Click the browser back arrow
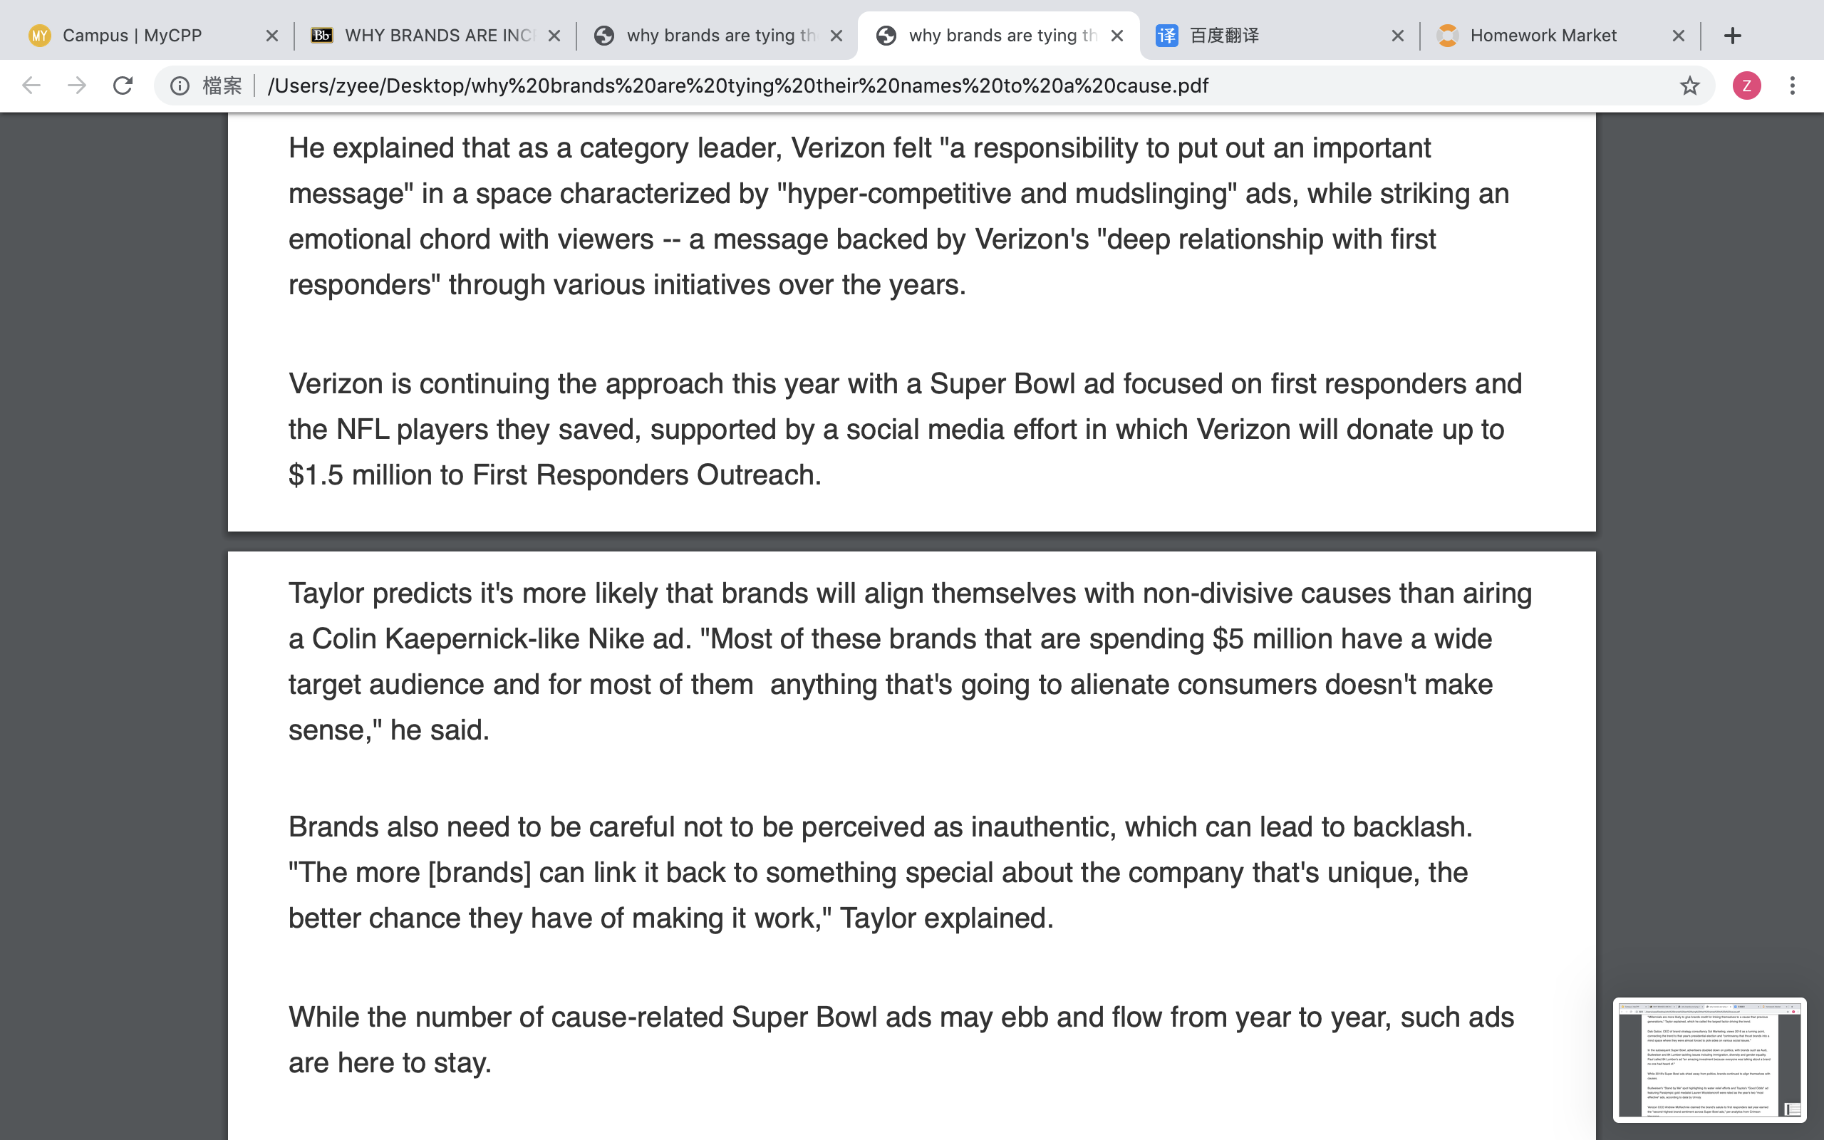 click(x=31, y=85)
